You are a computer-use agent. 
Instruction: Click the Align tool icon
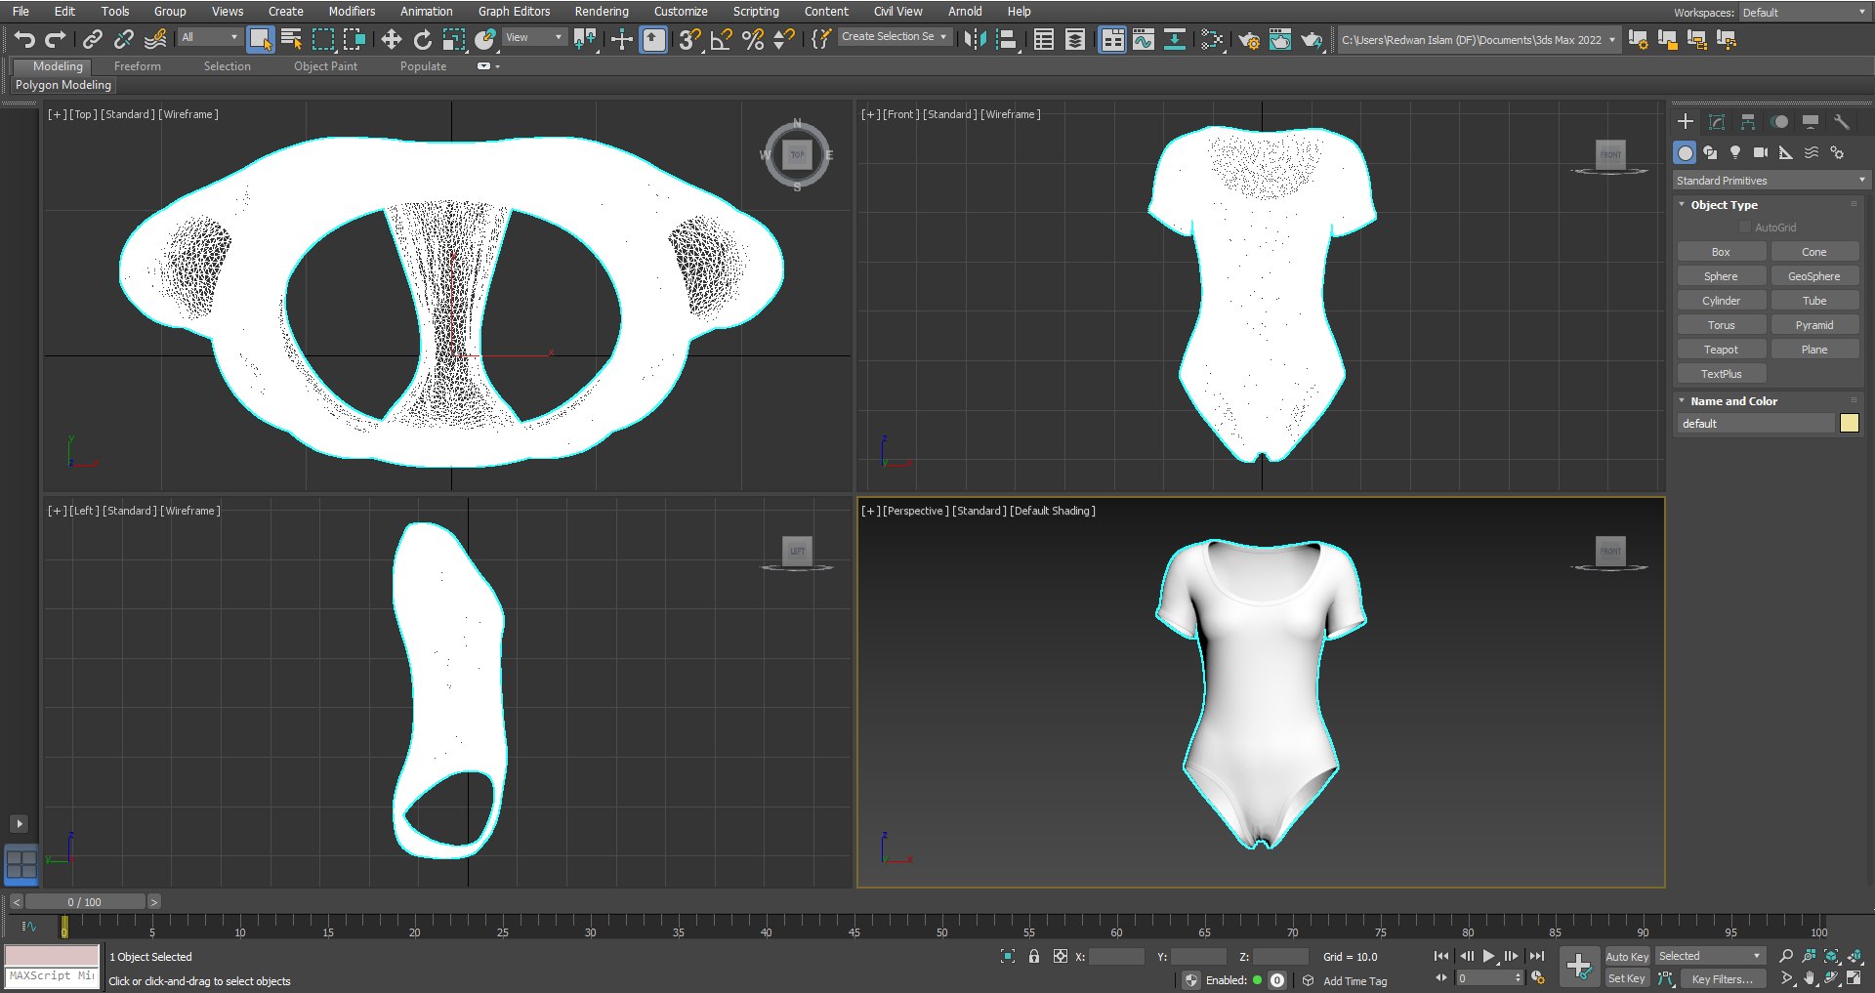[1006, 39]
